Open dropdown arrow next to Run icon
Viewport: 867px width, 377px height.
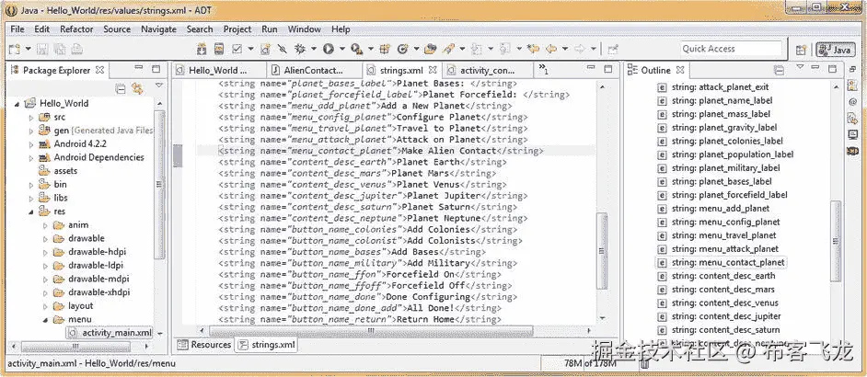(341, 50)
